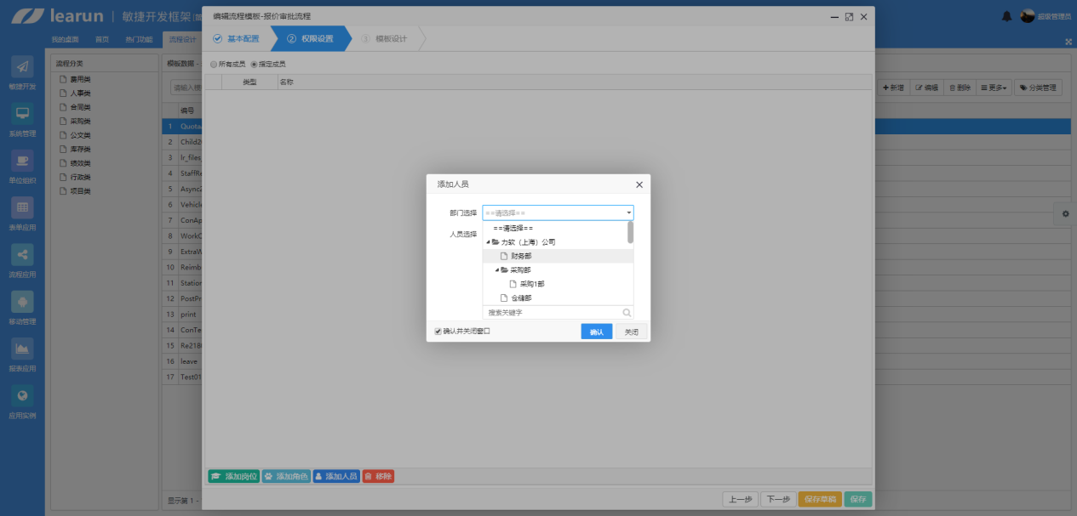Choose the ==请选择== option
The image size is (1077, 516).
click(x=513, y=228)
